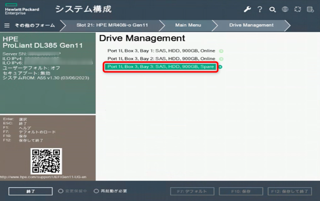Click the wrench settings icon
The image size is (320, 201).
(247, 9)
